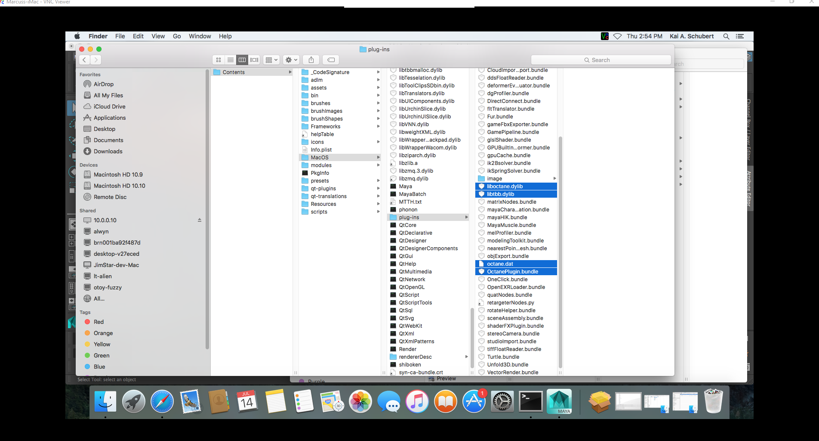The width and height of the screenshot is (819, 441).
Task: Switch Finder to column view
Action: point(242,60)
